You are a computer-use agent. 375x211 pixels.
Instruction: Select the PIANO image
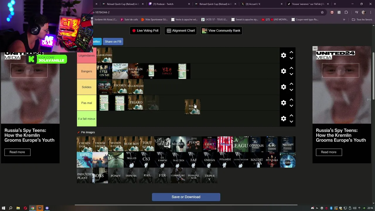click(x=194, y=144)
